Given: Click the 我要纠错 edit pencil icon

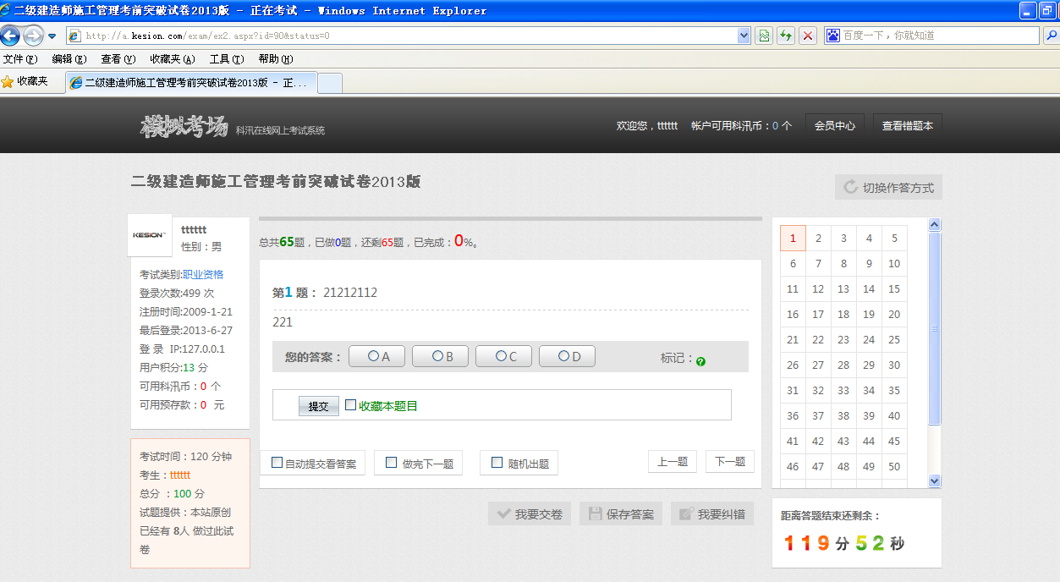Looking at the screenshot, I should pos(686,513).
